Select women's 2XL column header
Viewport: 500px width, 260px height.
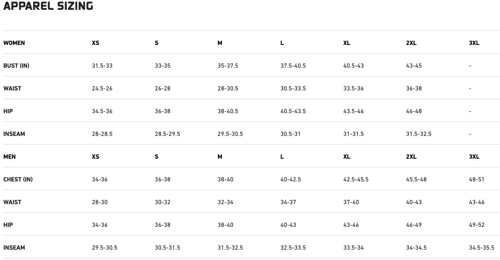click(x=411, y=43)
